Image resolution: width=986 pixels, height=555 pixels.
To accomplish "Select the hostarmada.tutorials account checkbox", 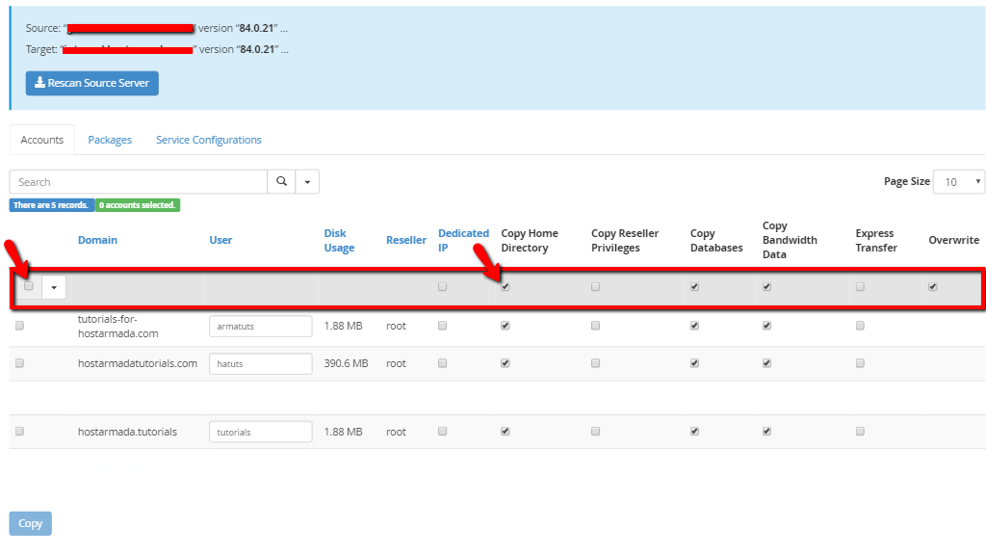I will pos(20,432).
